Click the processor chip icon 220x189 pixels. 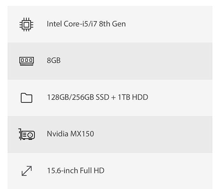[x=26, y=24]
